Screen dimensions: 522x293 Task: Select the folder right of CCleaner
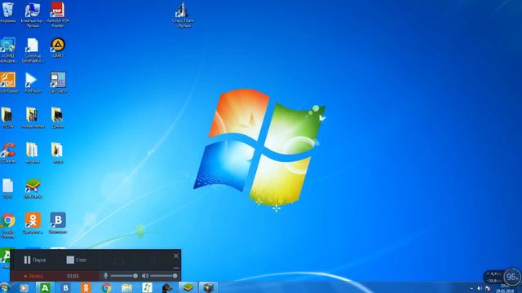tap(32, 153)
